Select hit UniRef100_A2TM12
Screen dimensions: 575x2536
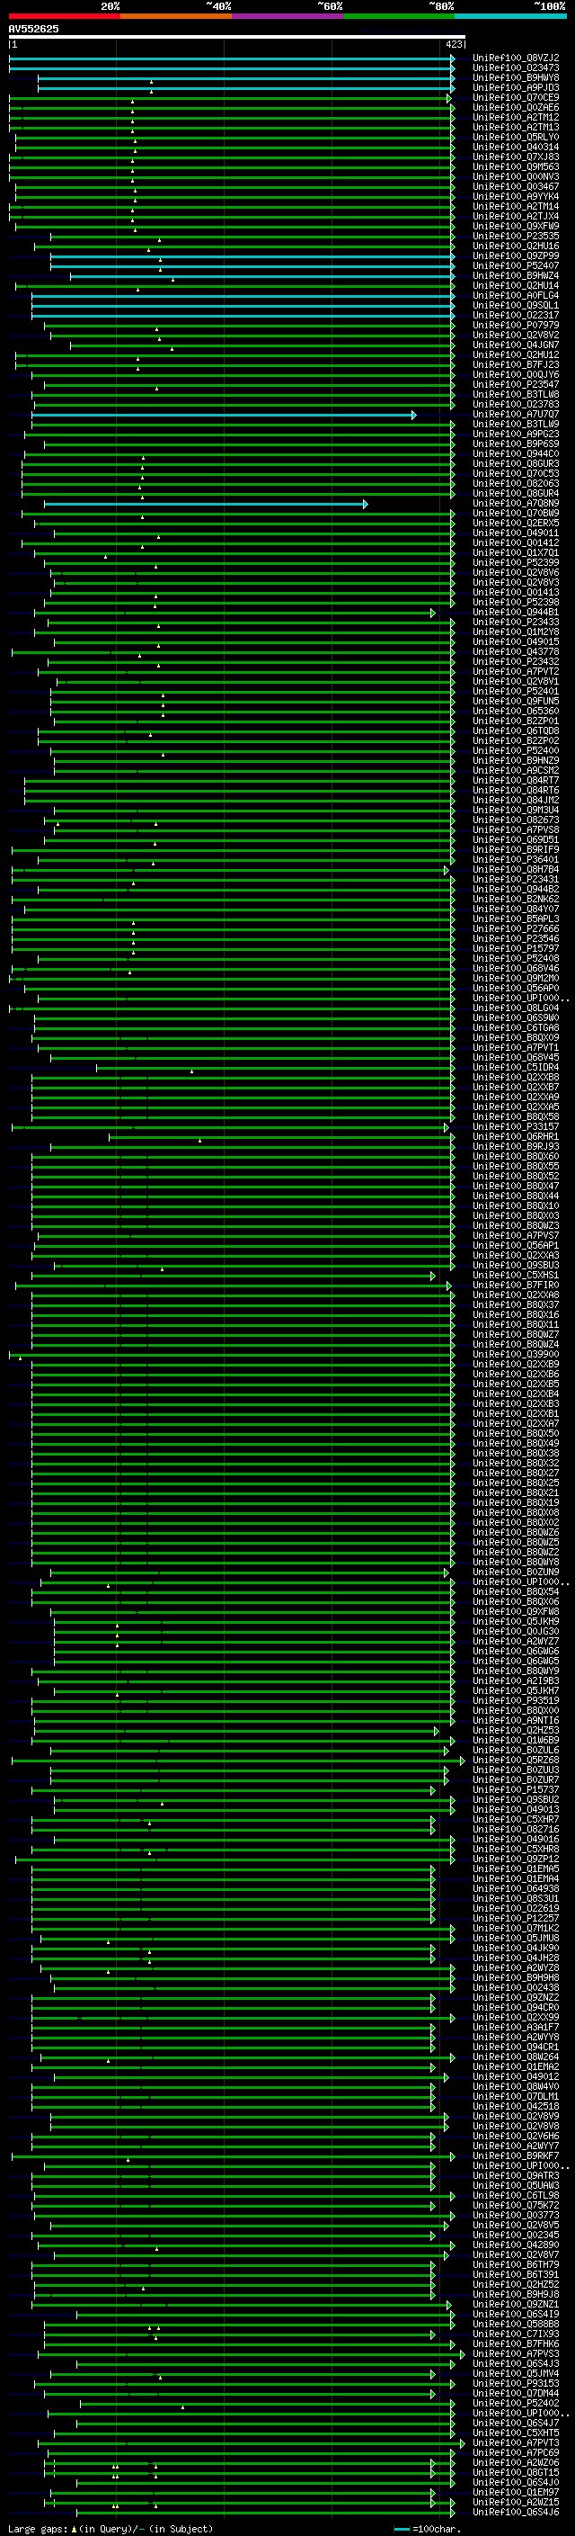(515, 117)
